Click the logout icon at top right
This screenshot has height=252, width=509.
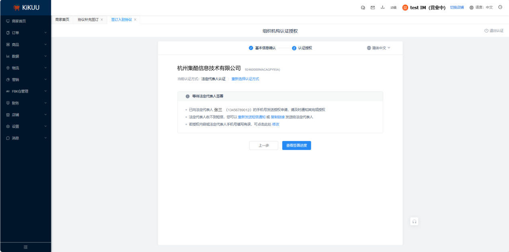point(501,7)
